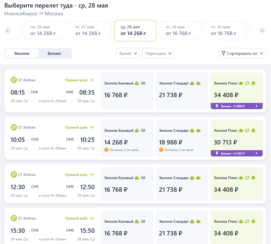The width and height of the screenshot is (271, 244).
Task: Click S7 Airlines logo on 08:15 flight
Action: coord(14,80)
